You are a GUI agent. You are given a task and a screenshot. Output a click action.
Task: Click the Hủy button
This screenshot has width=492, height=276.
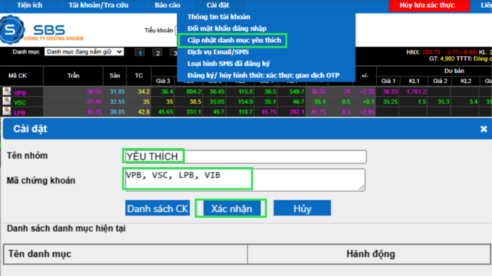(302, 209)
